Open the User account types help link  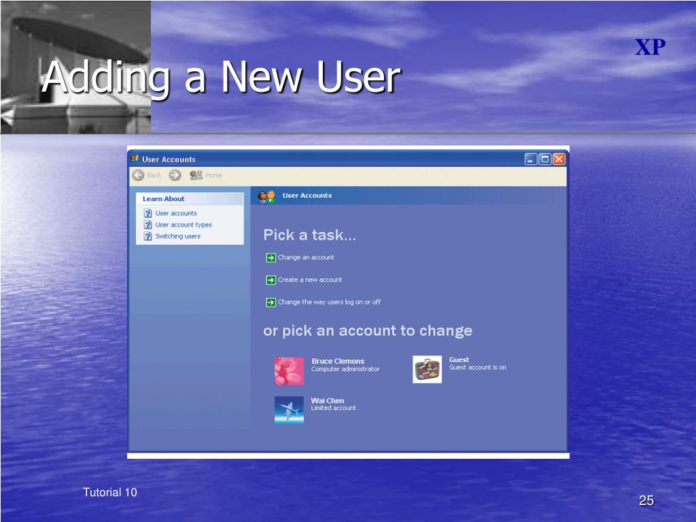click(184, 225)
